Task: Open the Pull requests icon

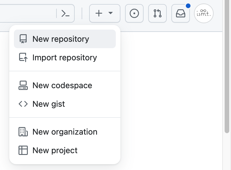Action: [x=157, y=13]
